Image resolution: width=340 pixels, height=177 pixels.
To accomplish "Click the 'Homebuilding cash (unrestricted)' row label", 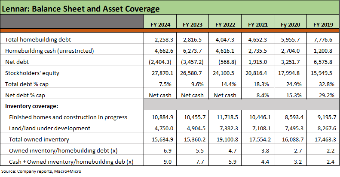I will click(x=49, y=51).
